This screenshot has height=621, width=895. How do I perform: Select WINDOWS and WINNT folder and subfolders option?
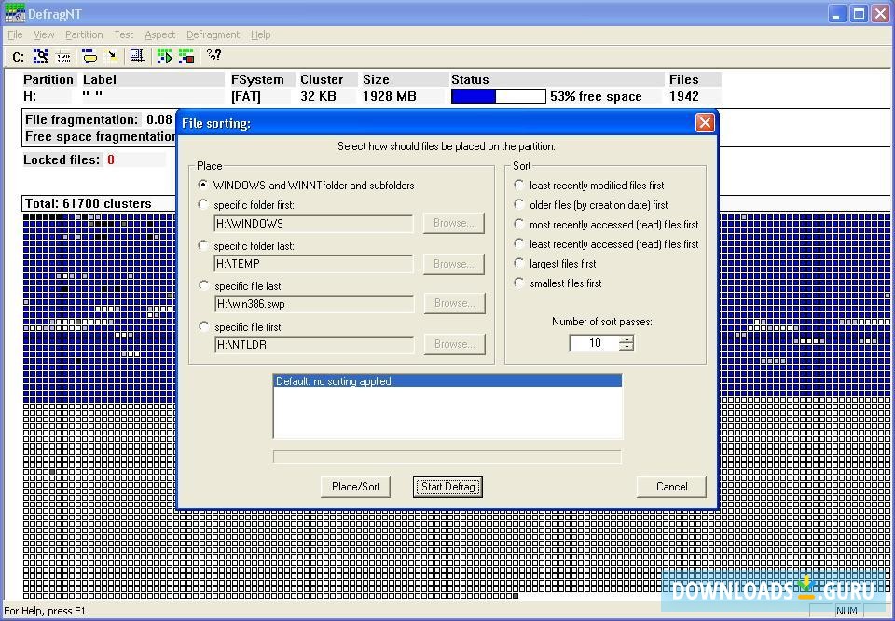tap(202, 185)
